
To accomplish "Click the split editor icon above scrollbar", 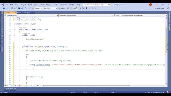I will coord(166,18).
